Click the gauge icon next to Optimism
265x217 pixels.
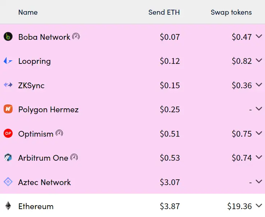tap(59, 133)
